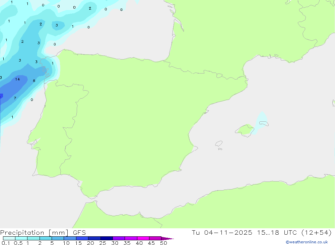The image size is (335, 245).
Task: Pick the 2–5 mm legend color
Action: click(x=46, y=238)
